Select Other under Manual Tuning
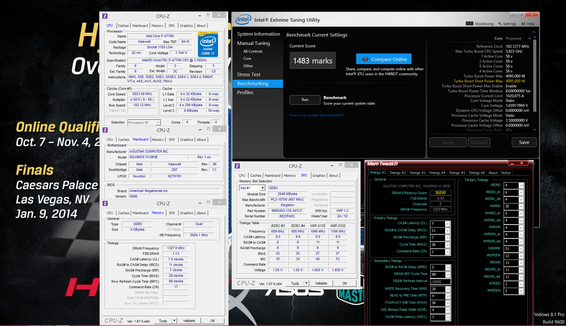This screenshot has width=566, height=326. pyautogui.click(x=248, y=66)
